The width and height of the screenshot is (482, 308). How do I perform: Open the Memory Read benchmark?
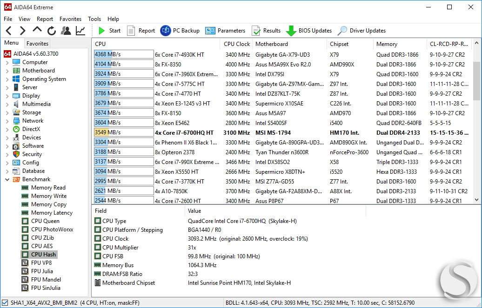44,188
